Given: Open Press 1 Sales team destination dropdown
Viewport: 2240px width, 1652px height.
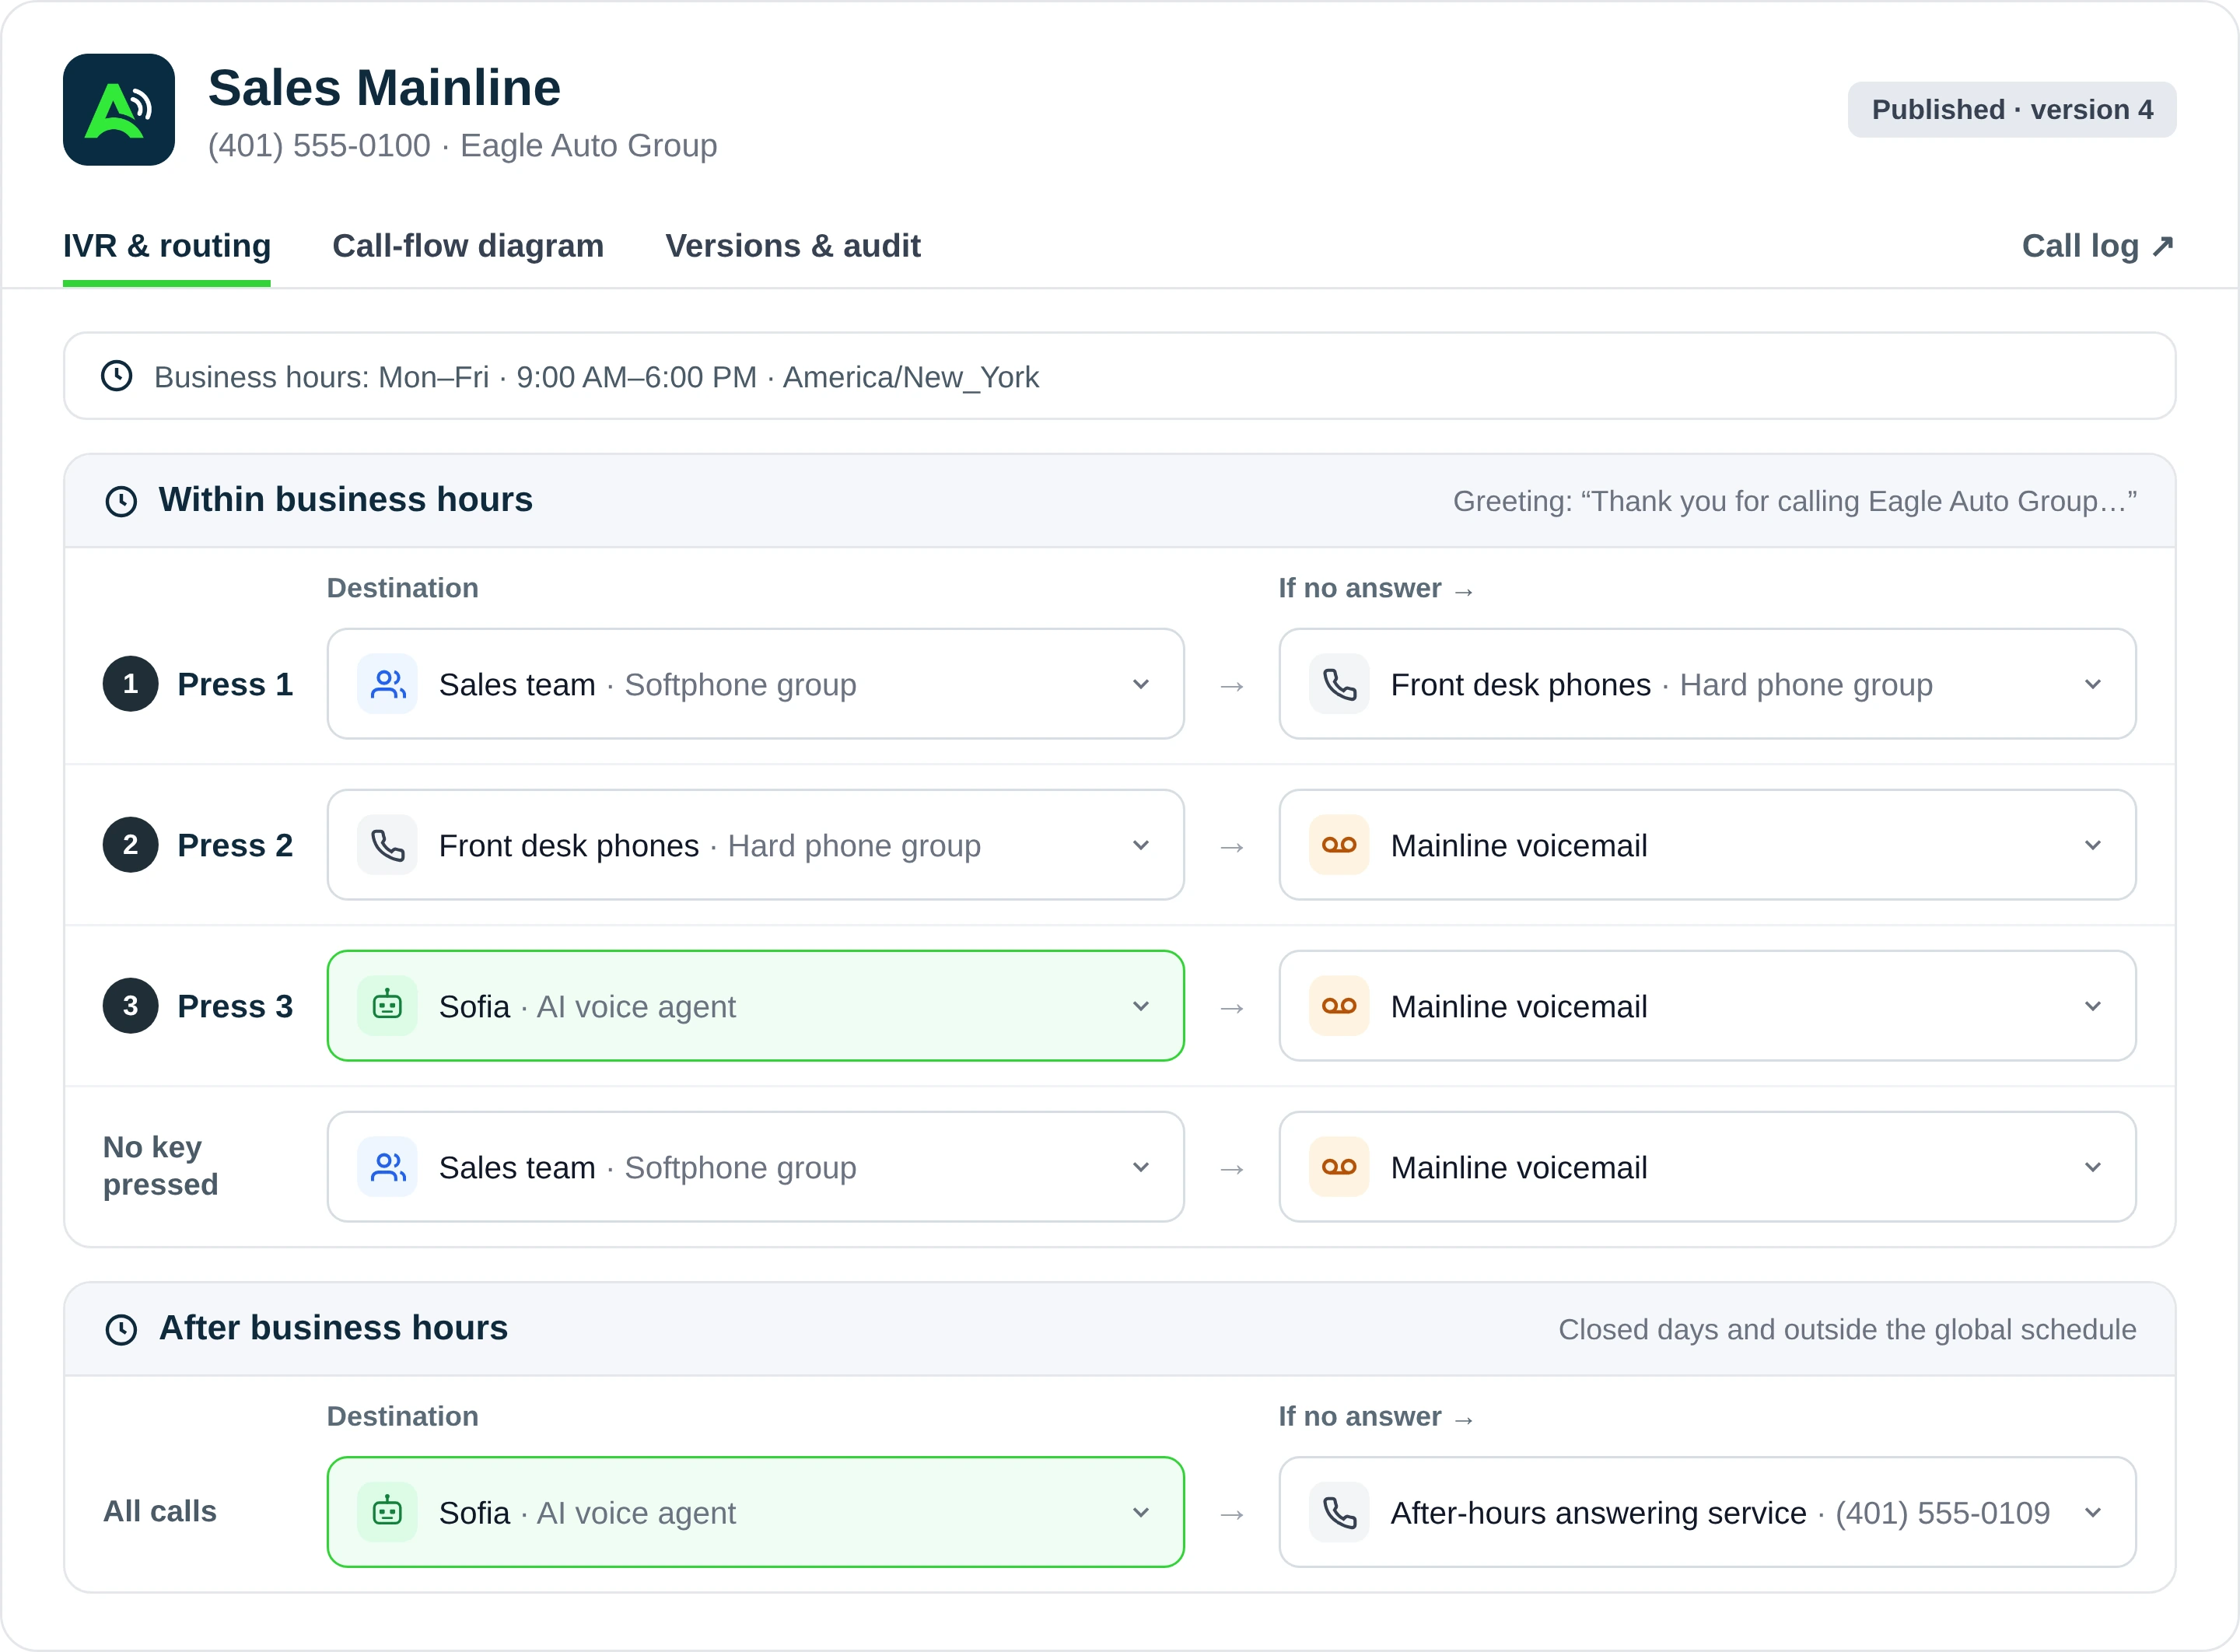Looking at the screenshot, I should tap(756, 684).
